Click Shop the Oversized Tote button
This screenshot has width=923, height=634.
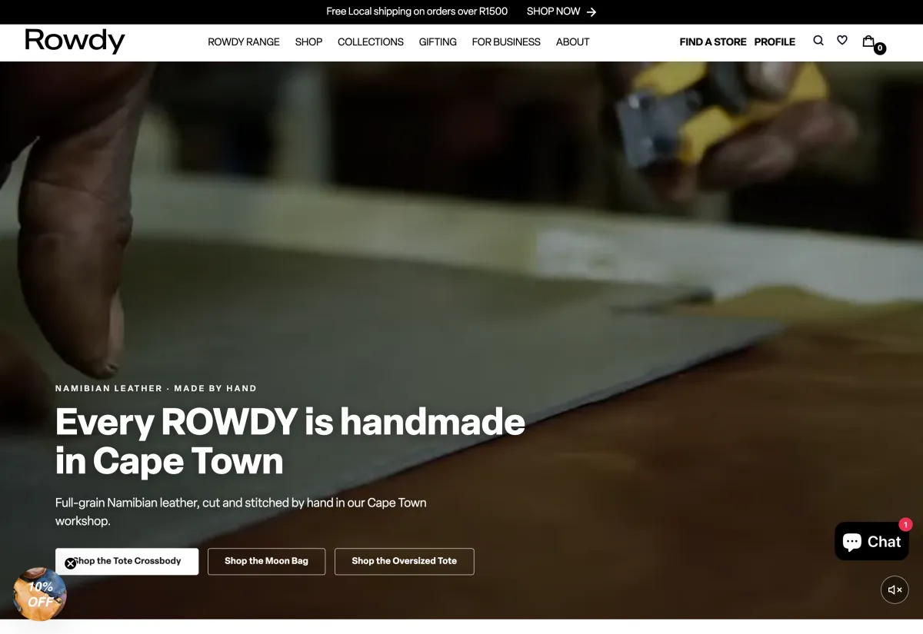pyautogui.click(x=405, y=561)
